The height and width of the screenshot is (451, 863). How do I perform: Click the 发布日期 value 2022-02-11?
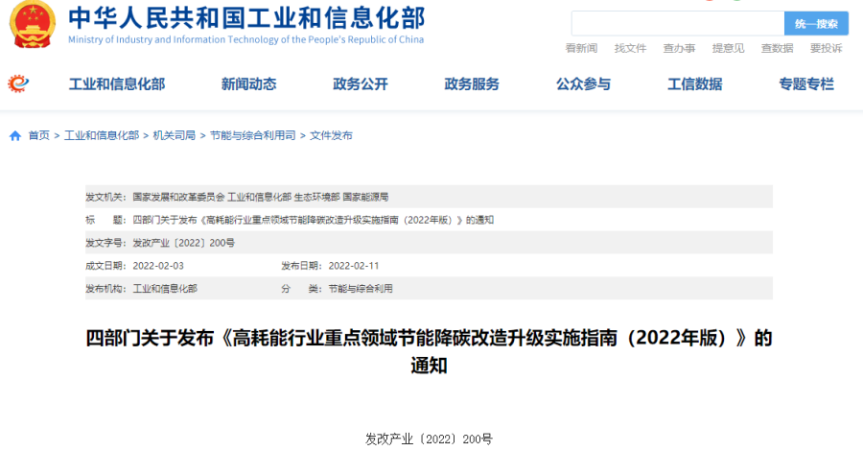coord(354,266)
